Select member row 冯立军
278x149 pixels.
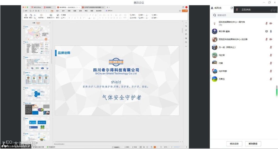click(244, 55)
